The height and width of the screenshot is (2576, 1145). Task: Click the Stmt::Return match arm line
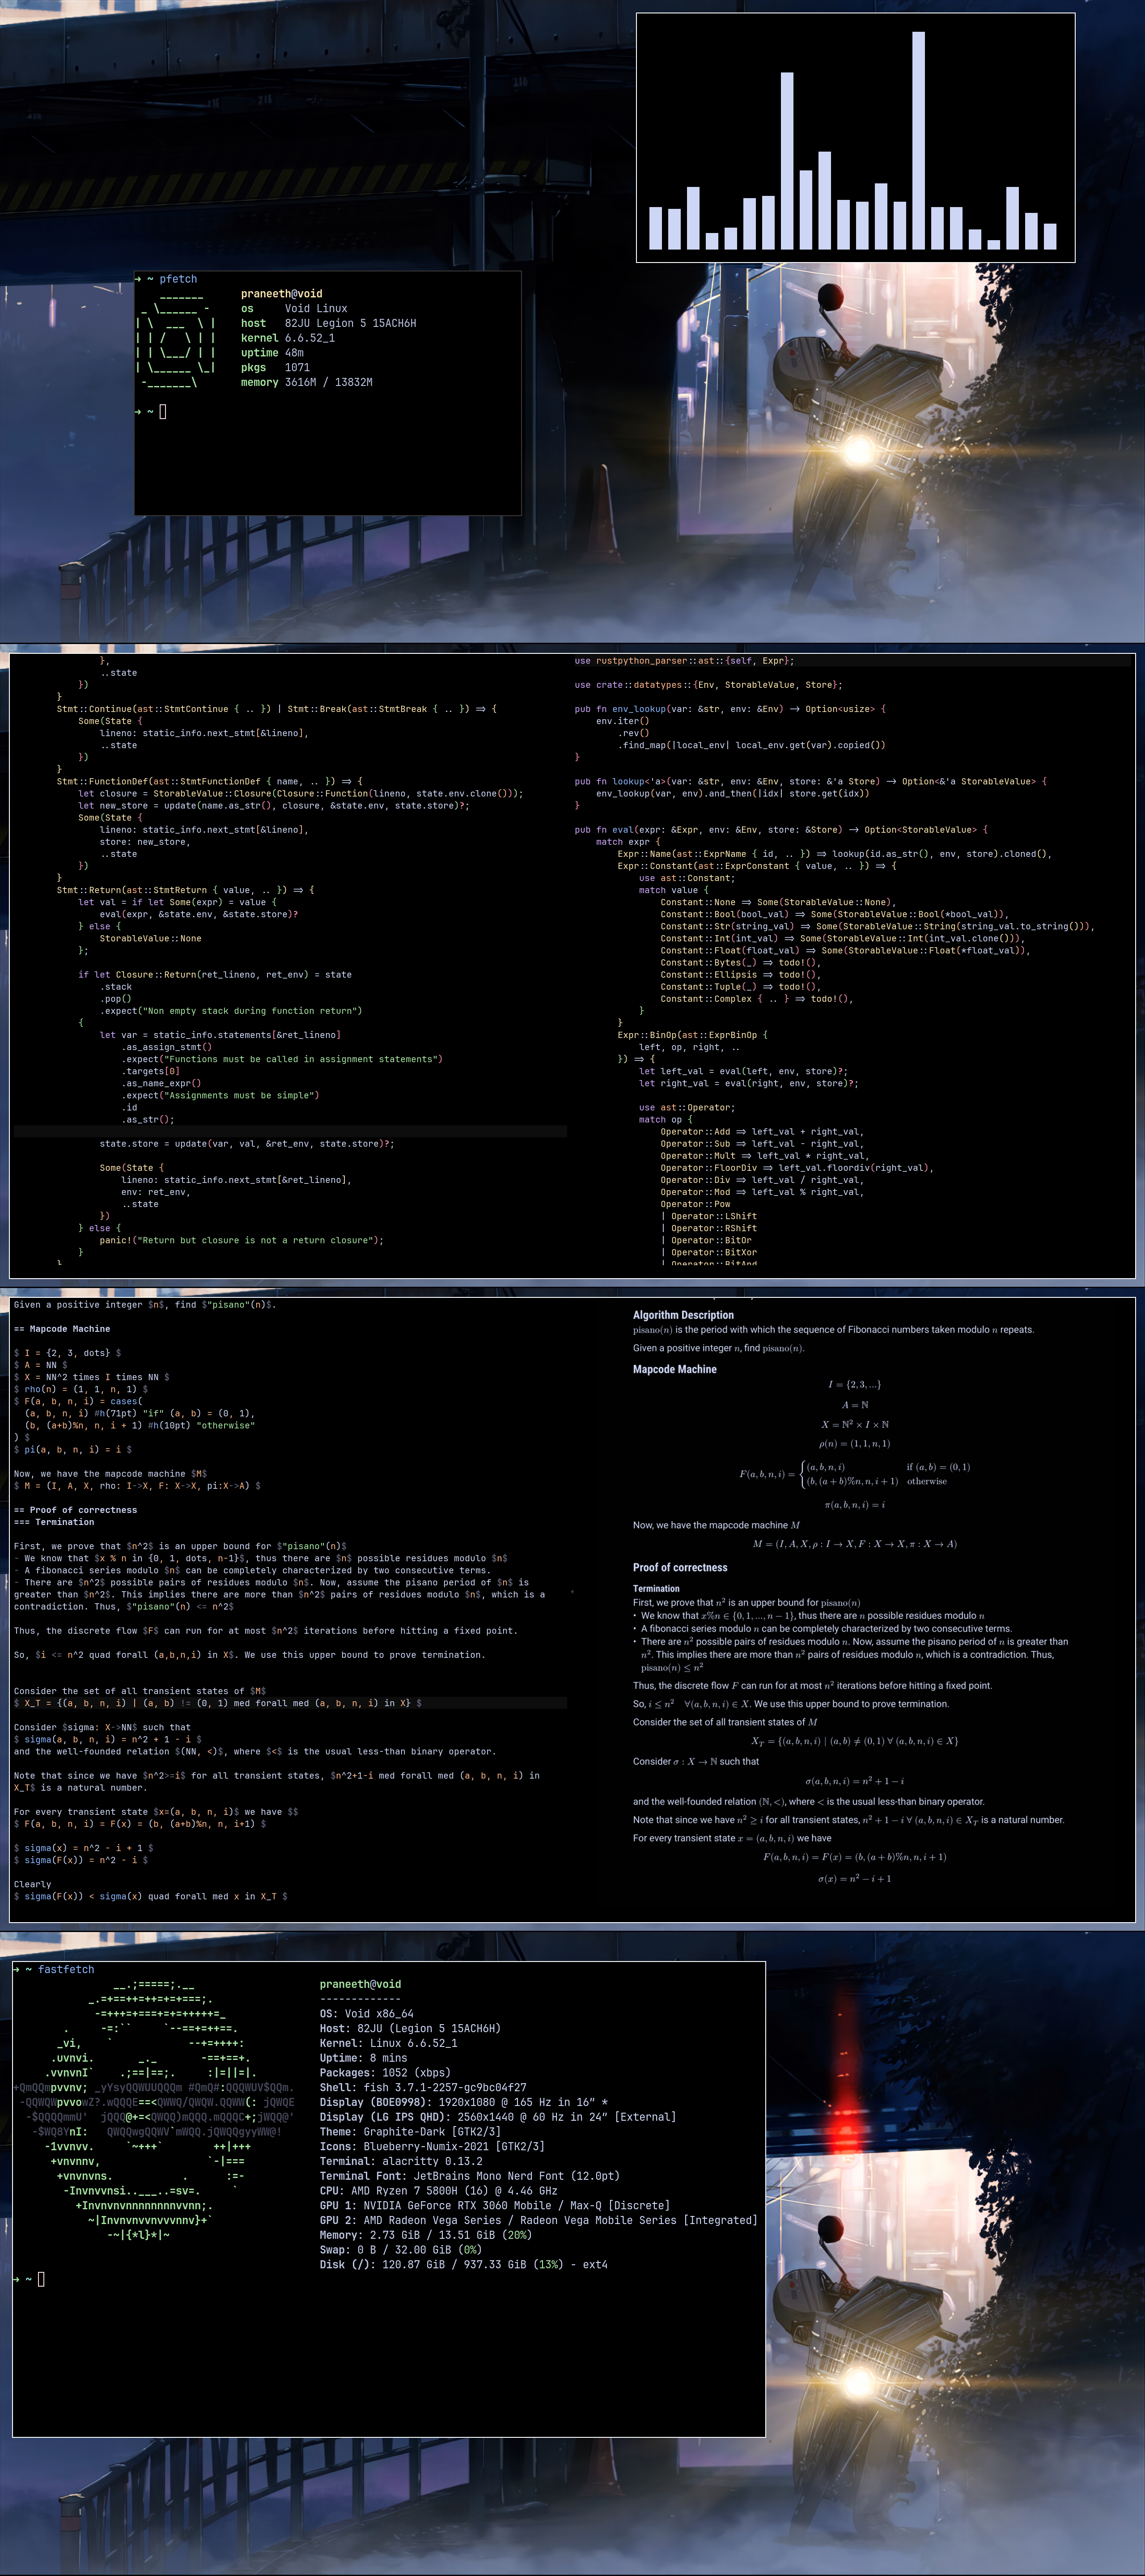click(185, 890)
